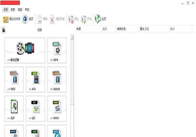
Task: Choose the -> AVI format tile
Action: 35,80
